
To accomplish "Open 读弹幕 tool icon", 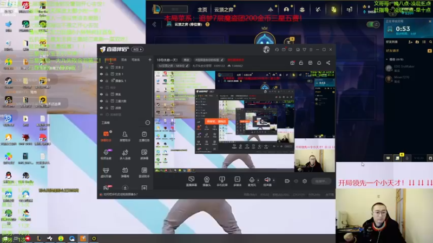I will (x=144, y=154).
